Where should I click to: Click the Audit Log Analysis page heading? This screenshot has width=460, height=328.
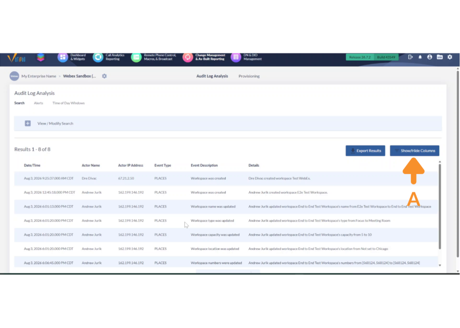[34, 93]
